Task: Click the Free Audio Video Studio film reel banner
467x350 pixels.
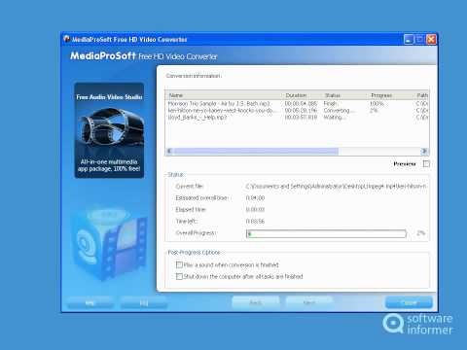Action: click(109, 130)
